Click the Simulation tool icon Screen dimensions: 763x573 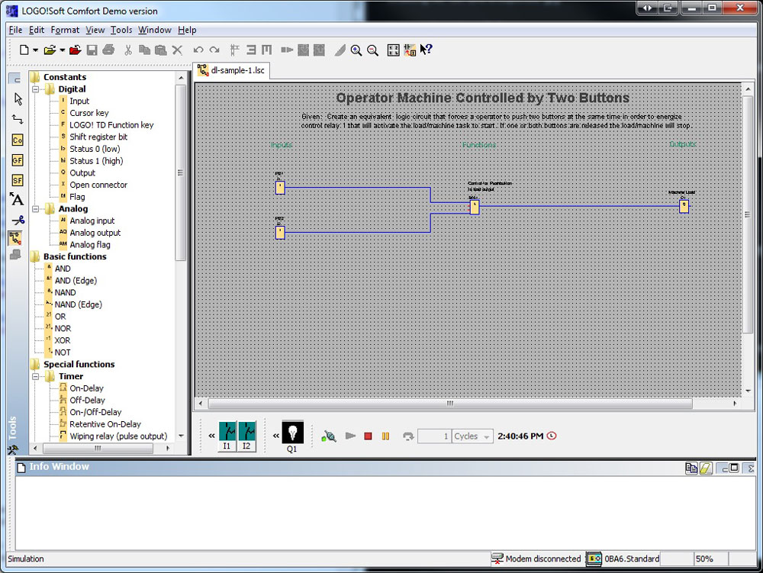pyautogui.click(x=15, y=238)
